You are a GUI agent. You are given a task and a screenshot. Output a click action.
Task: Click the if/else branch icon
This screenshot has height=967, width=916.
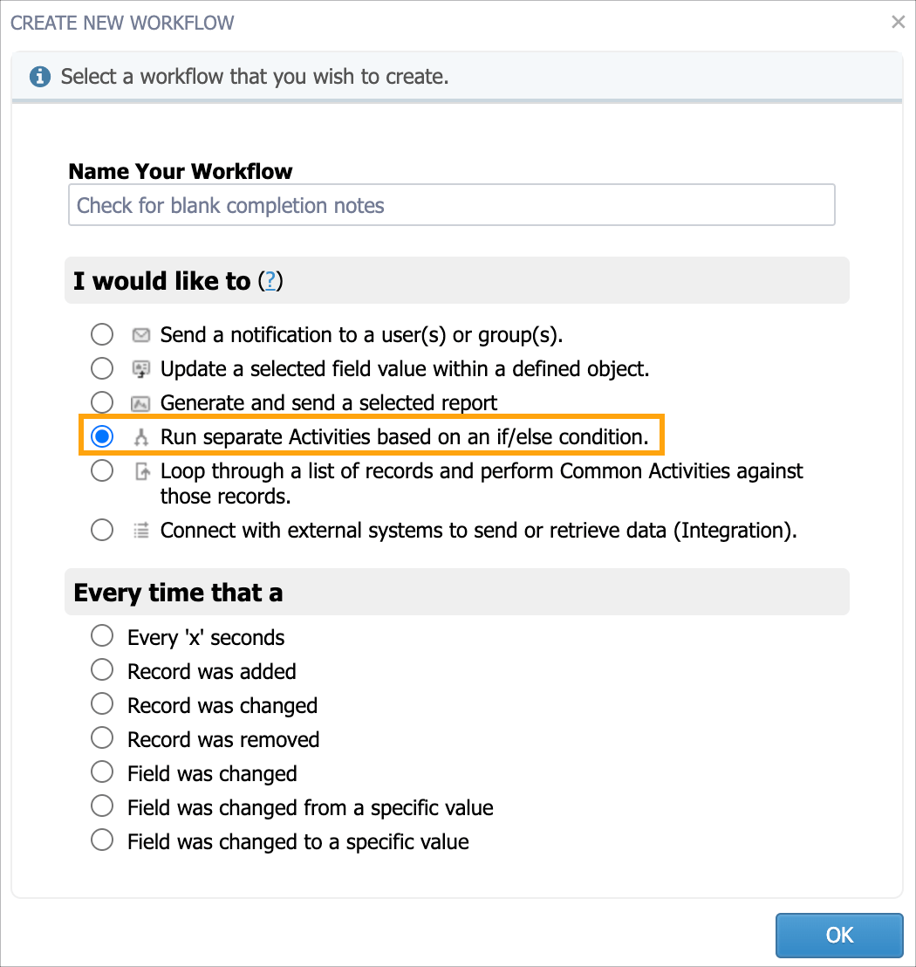click(x=140, y=437)
